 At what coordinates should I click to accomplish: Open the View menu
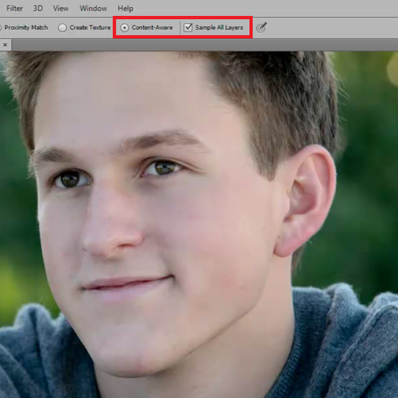pos(60,9)
